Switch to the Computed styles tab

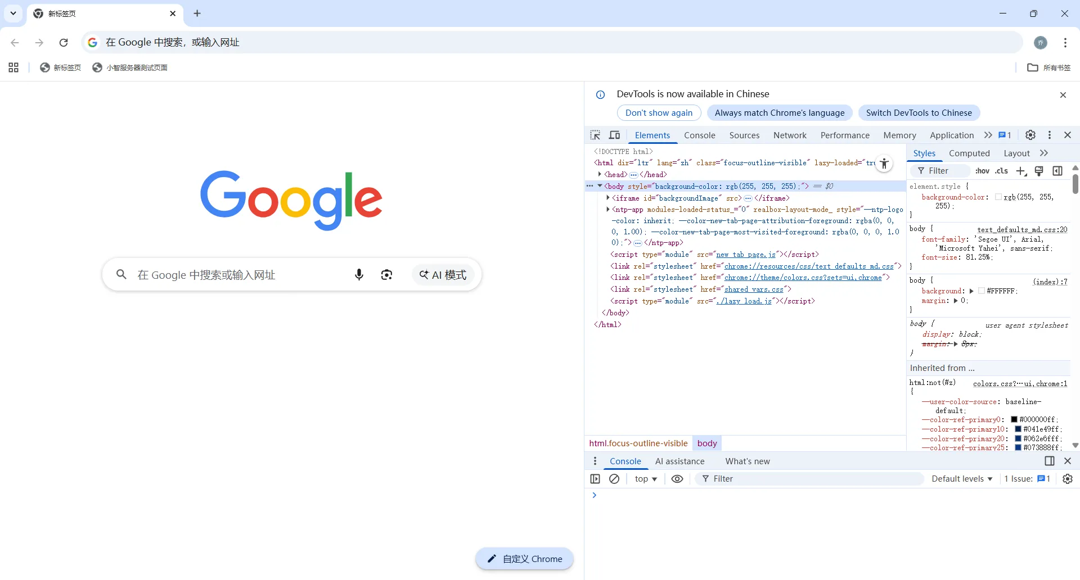(x=969, y=153)
